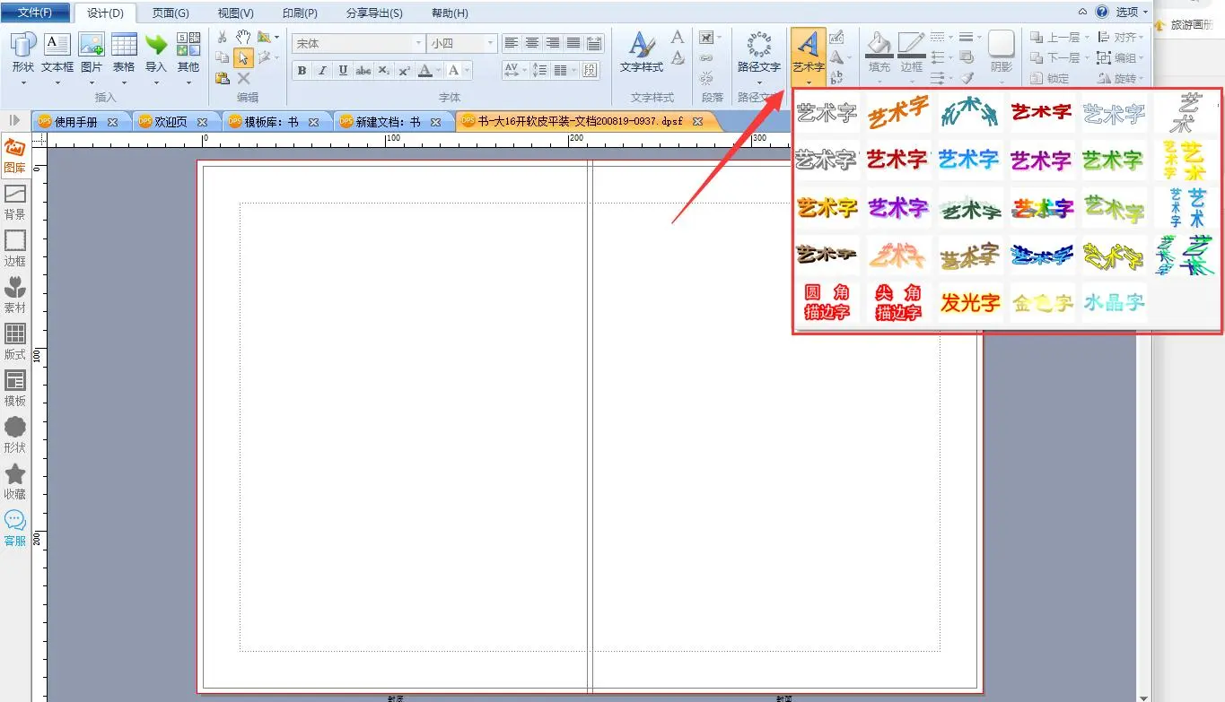
Task: Expand the 边框 border dropdown in ribbon
Action: tap(912, 82)
